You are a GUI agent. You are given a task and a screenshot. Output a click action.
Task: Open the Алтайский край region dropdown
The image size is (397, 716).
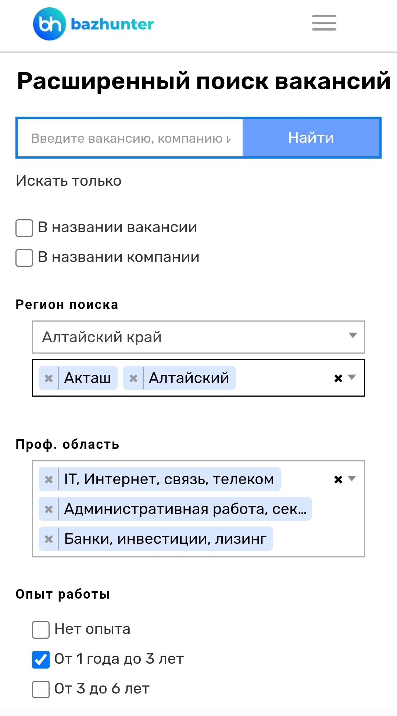(198, 337)
